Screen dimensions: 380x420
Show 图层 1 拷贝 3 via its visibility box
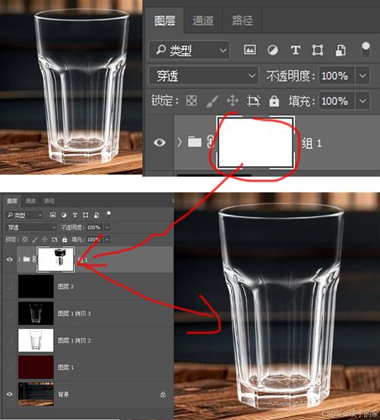(9, 313)
